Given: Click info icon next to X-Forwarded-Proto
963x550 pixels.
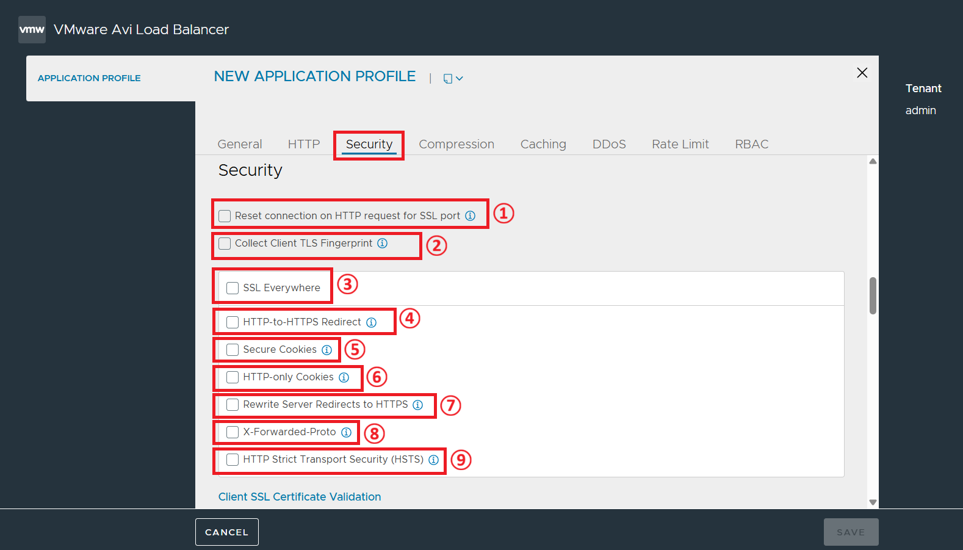Looking at the screenshot, I should coord(346,432).
